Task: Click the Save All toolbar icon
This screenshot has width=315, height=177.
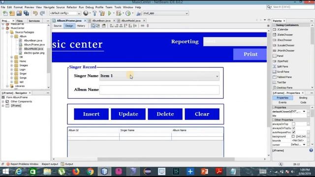Action: pos(26,13)
